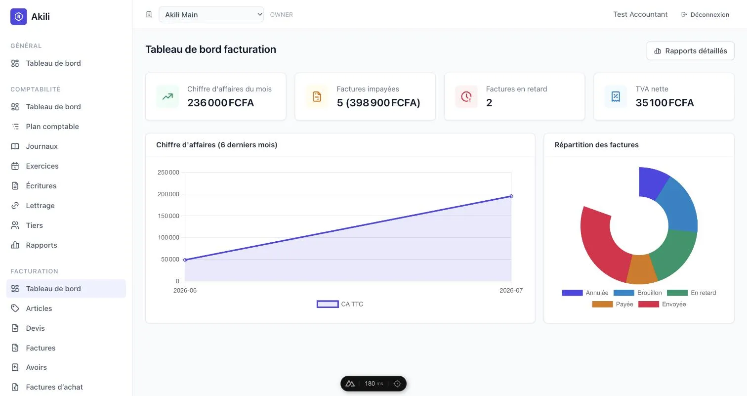Open the Tiers users icon

(x=15, y=225)
